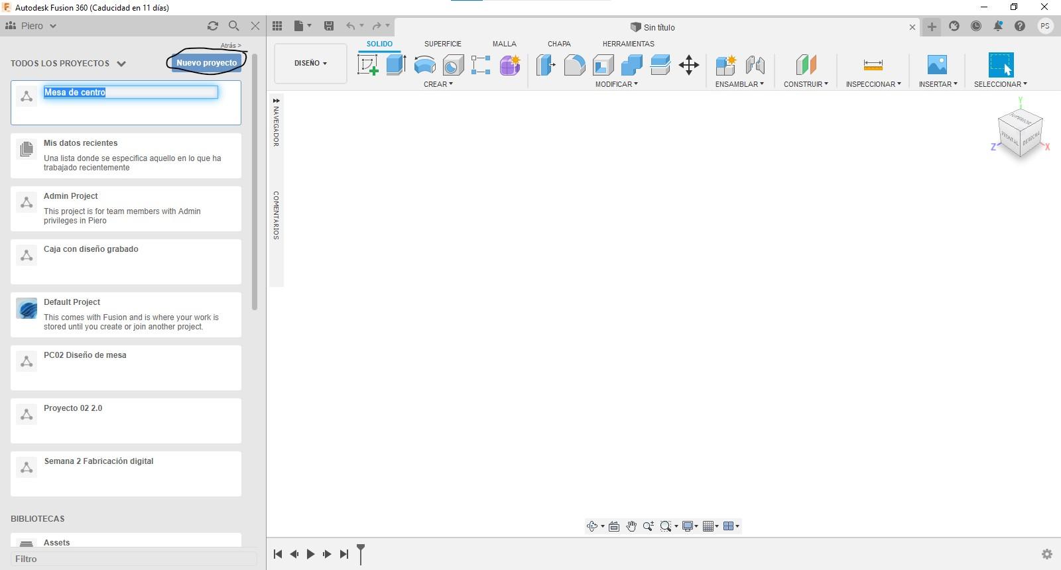Switch to the SOLIDO tab

[x=379, y=44]
